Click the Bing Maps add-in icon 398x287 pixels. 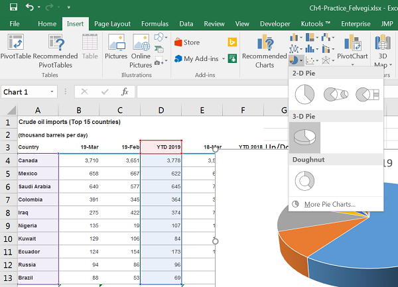click(x=232, y=42)
